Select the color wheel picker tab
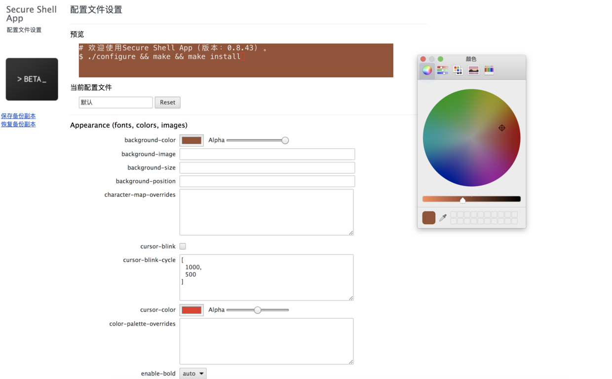 pyautogui.click(x=427, y=70)
